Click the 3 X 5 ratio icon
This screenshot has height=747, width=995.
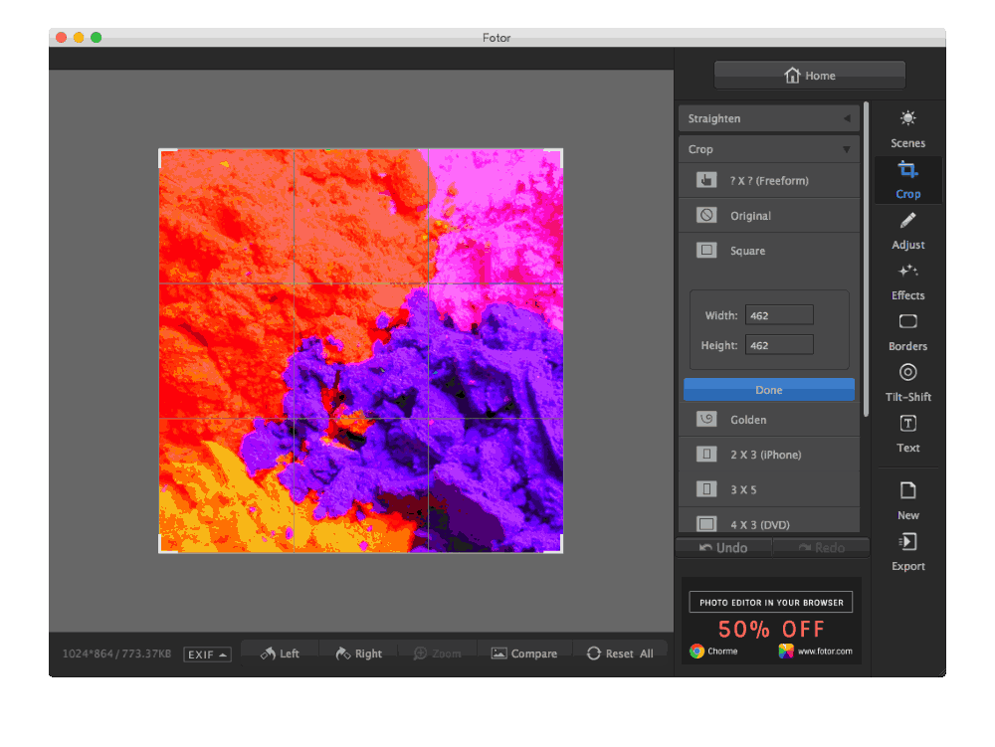pos(706,489)
